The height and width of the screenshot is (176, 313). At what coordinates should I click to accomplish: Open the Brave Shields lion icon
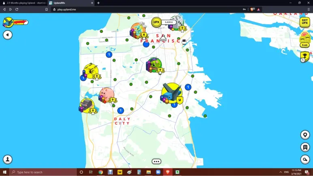pyautogui.click(x=252, y=9)
